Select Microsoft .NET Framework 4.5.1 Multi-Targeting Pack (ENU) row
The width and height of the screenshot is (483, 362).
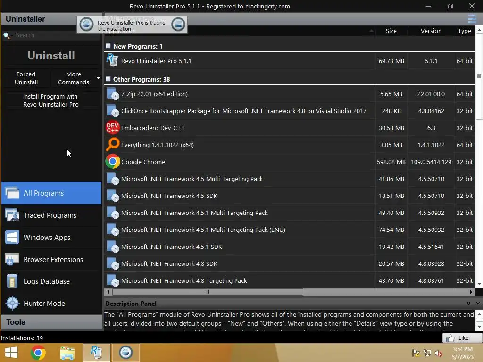click(290, 230)
